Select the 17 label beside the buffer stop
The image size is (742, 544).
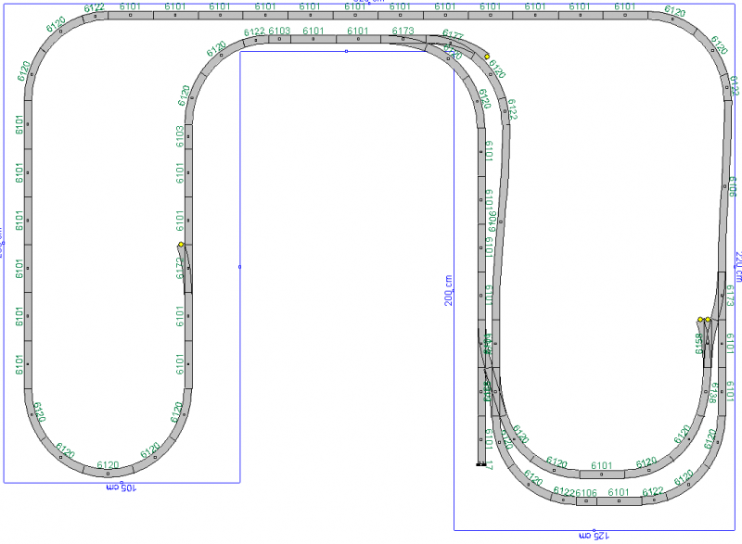(x=490, y=465)
